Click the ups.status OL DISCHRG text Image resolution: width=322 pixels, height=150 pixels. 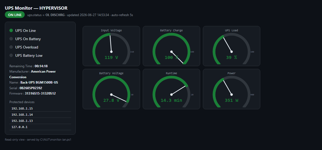[55, 15]
